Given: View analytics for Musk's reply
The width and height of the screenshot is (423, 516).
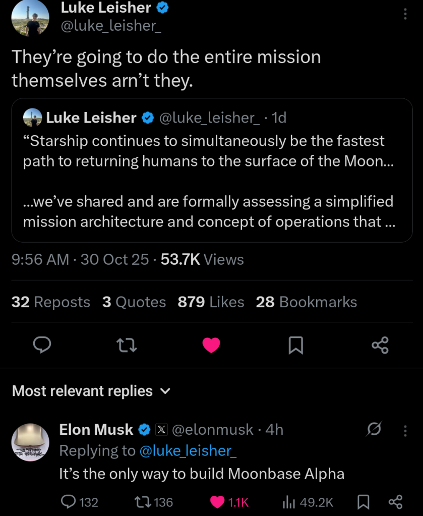Looking at the screenshot, I should coord(288,502).
